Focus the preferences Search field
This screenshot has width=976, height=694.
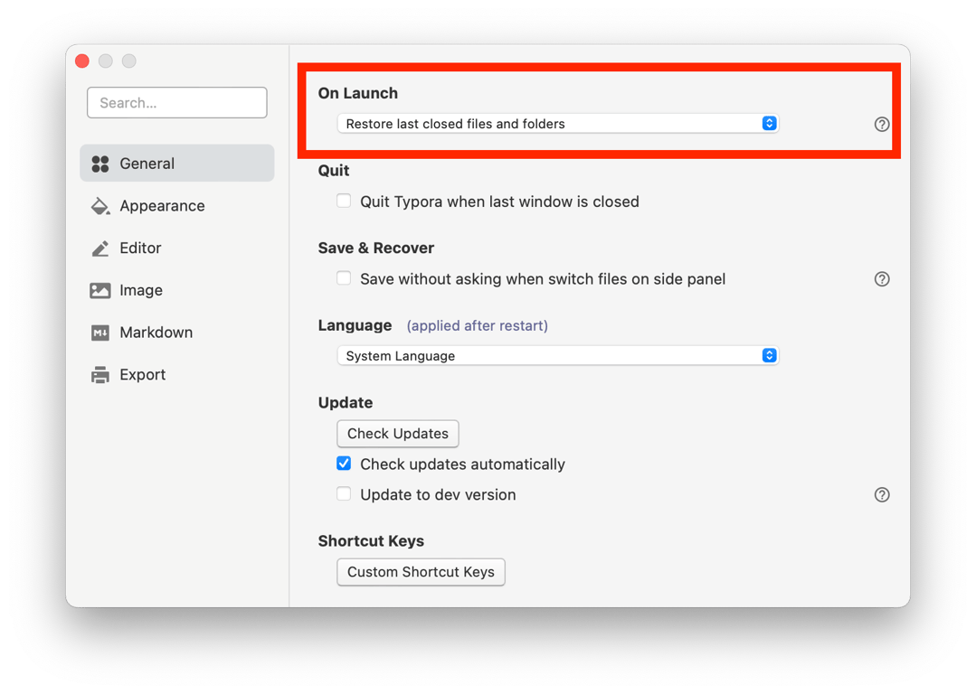click(177, 103)
